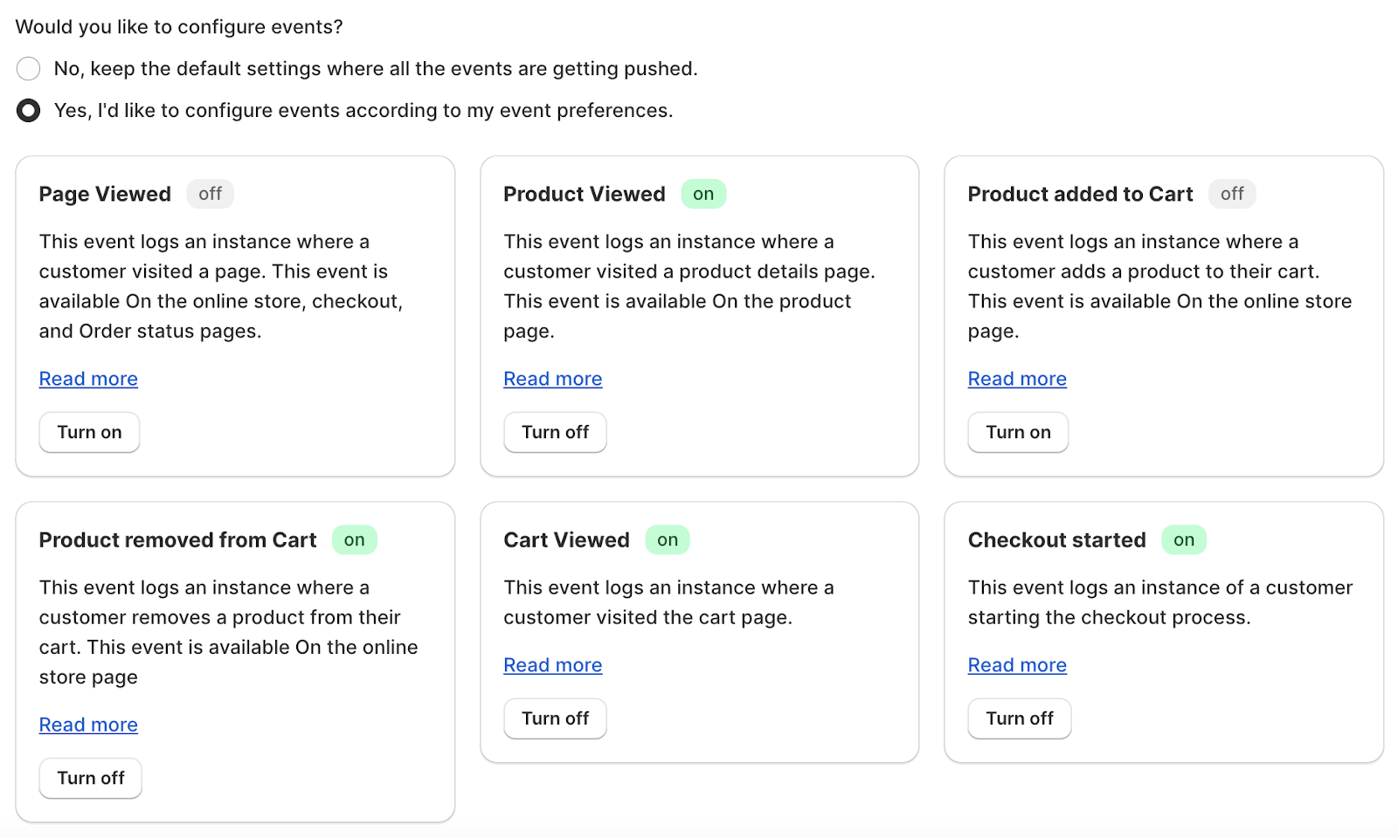Screen dimensions: 1398x838
Task: Select the 'No, keep the default settings' radio option
Action: click(29, 69)
